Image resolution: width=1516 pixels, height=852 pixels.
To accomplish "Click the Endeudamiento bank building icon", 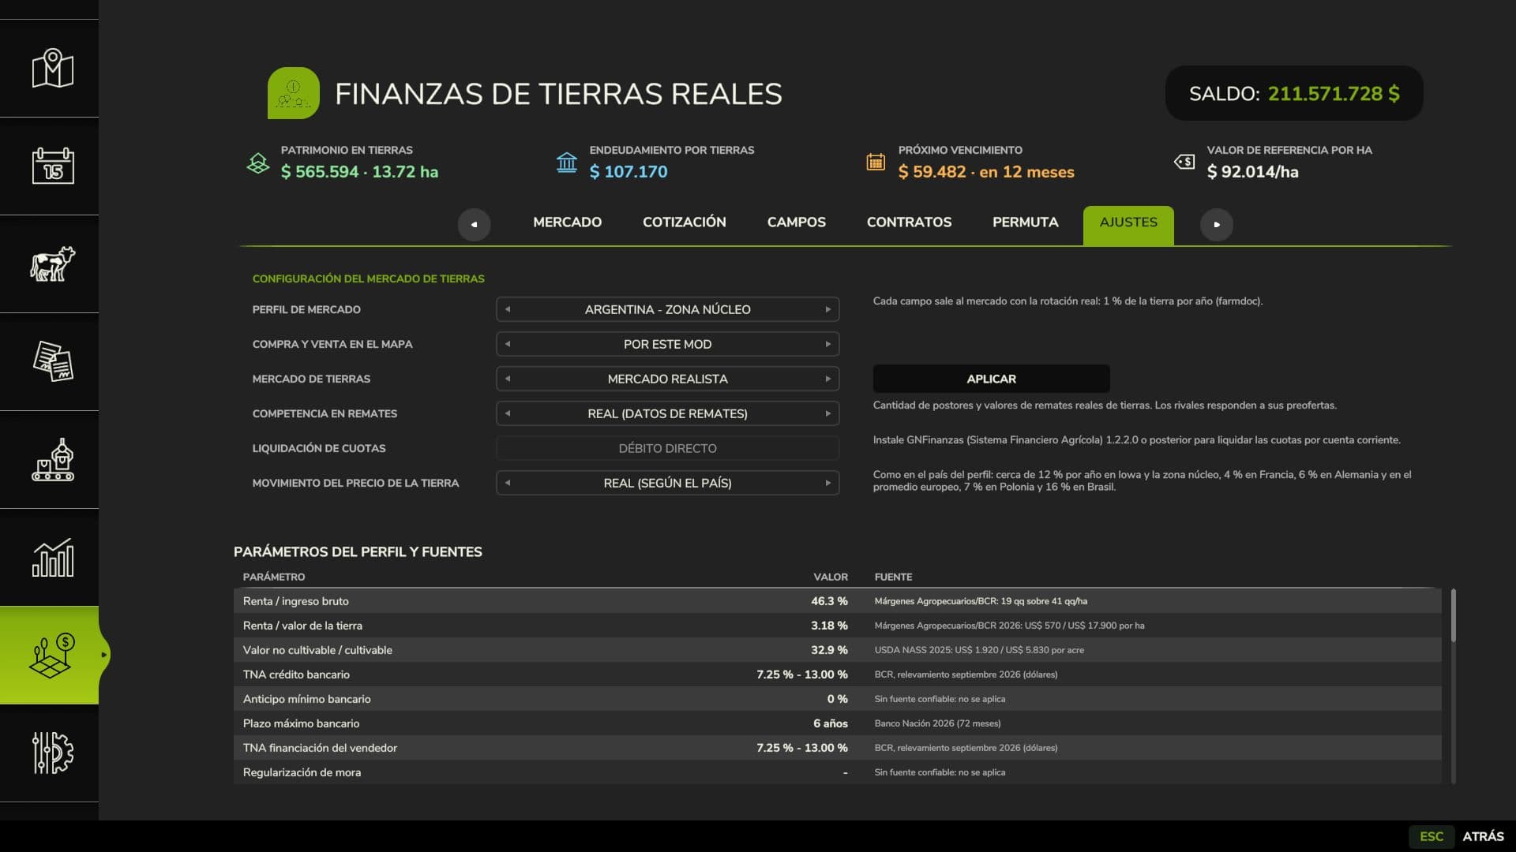I will (567, 163).
